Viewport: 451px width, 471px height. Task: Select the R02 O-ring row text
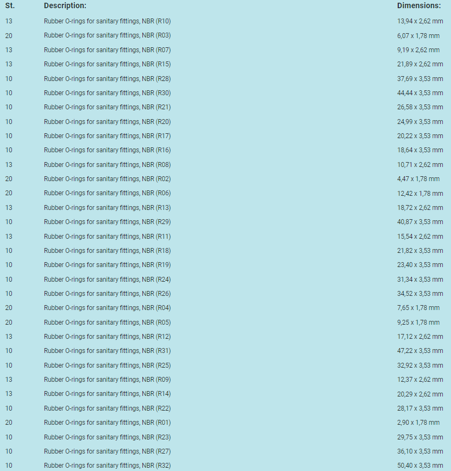(107, 179)
